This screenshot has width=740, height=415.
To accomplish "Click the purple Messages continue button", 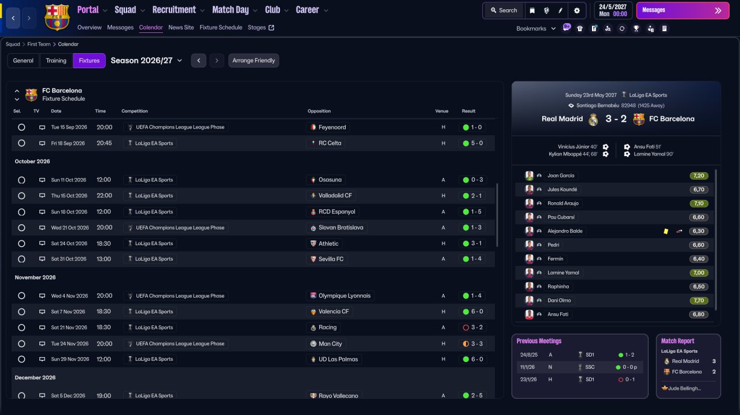I will (683, 10).
